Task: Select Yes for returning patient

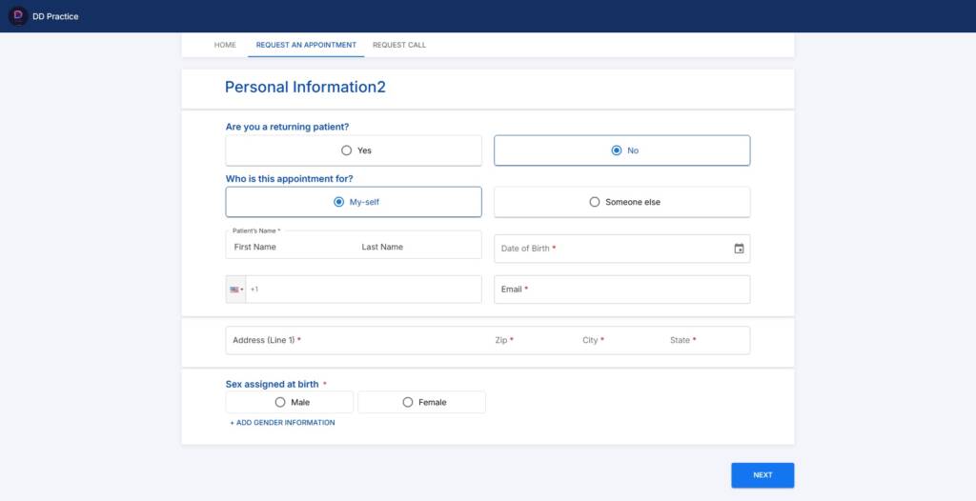Action: tap(354, 150)
